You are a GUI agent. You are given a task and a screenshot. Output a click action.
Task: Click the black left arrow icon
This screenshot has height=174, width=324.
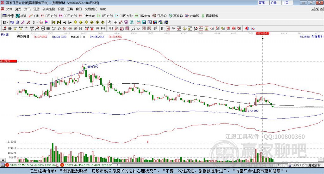coord(65,22)
